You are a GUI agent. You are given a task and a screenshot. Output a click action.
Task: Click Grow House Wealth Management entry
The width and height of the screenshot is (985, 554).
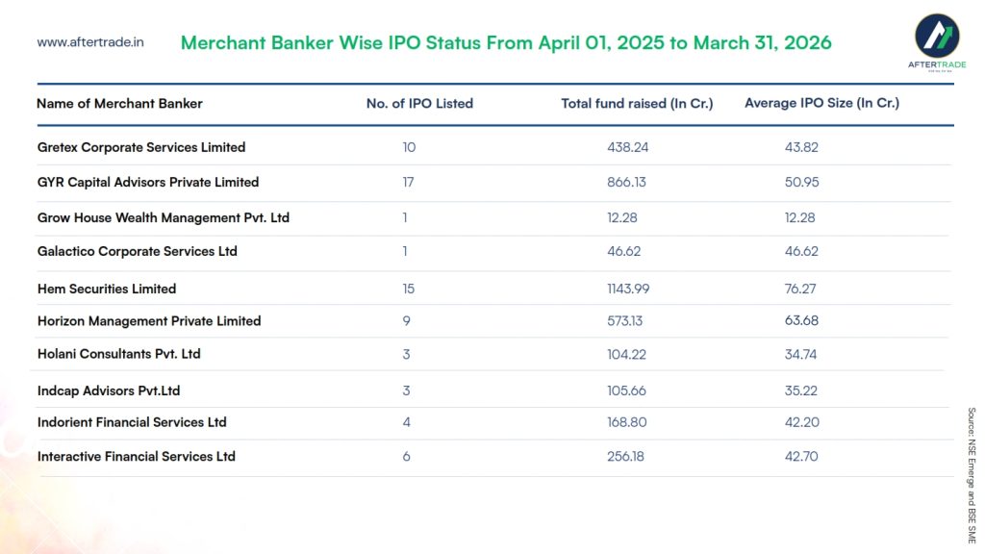164,217
